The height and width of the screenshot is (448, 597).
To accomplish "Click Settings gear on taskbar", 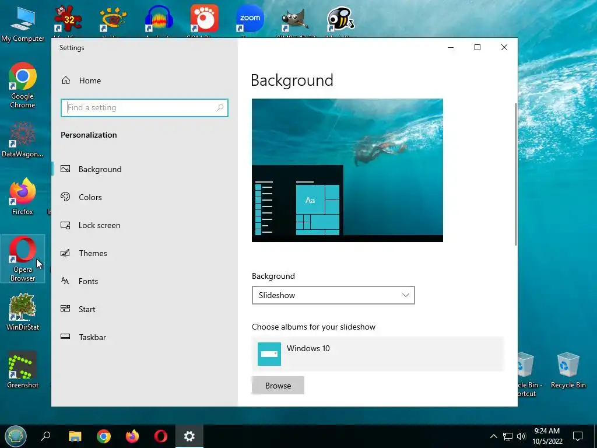I will (189, 436).
